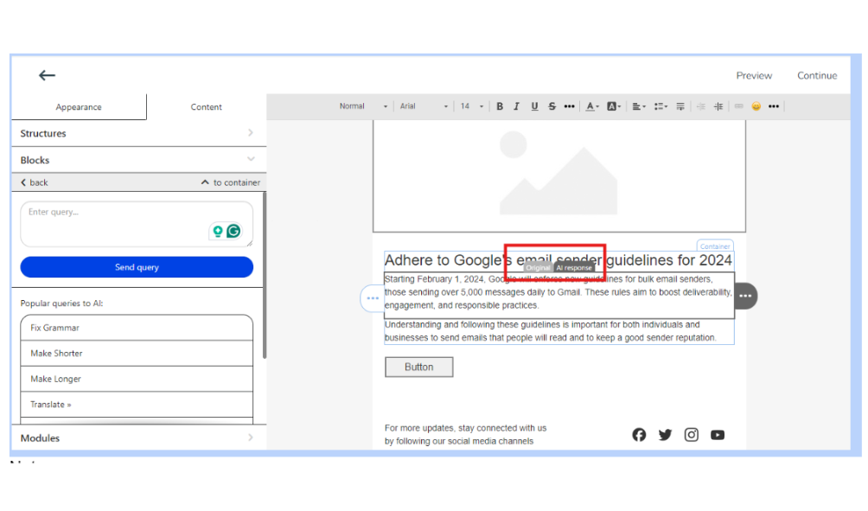Open more toolbar options after emoji

[x=774, y=106]
